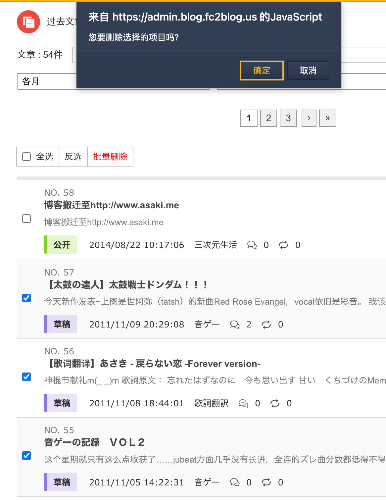Open the 各月 month dropdown
This screenshot has width=386, height=500.
46,81
